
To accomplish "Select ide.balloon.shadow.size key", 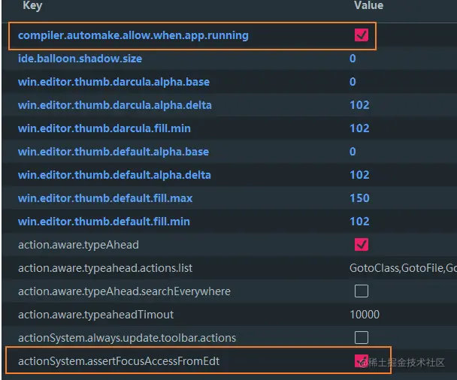I will 80,59.
